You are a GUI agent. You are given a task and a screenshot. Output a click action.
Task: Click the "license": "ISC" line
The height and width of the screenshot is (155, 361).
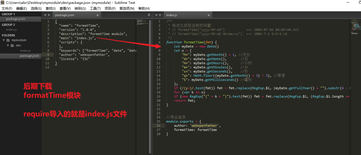[75, 59]
